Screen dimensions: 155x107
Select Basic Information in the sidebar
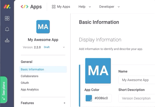[x=43, y=69]
